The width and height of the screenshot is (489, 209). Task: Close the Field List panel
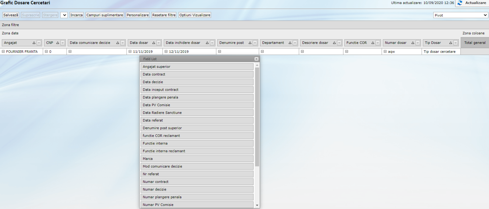tap(257, 59)
